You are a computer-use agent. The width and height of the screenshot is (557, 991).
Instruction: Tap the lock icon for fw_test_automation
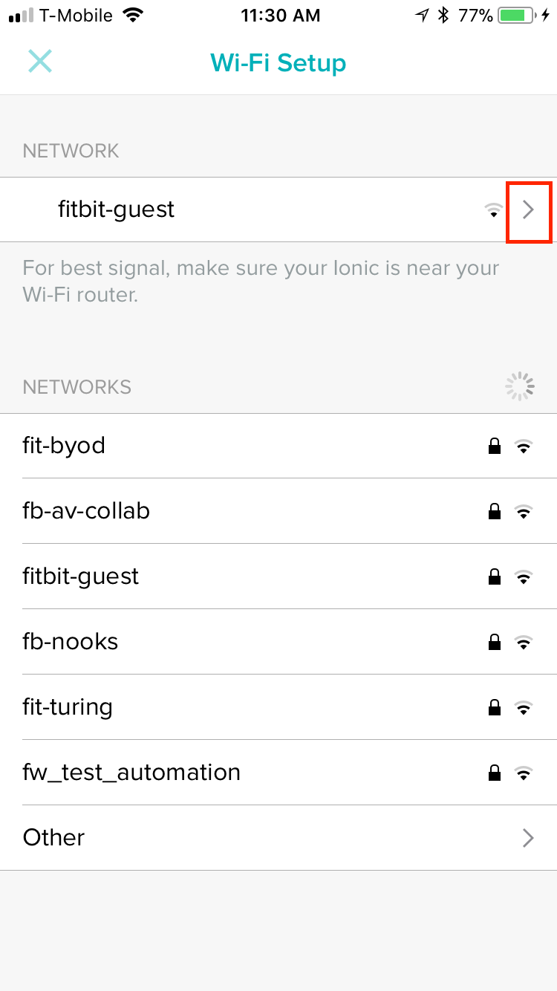(494, 773)
